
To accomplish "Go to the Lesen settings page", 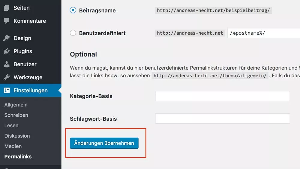I will [x=11, y=125].
